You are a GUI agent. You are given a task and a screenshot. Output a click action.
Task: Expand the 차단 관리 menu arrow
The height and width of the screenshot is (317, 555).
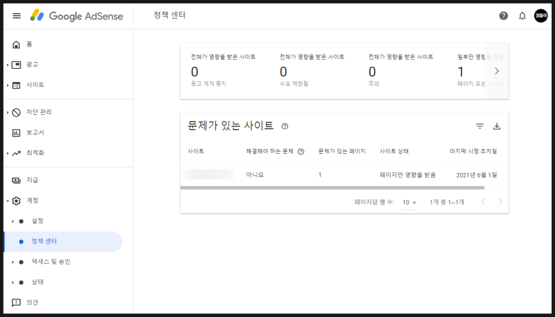tap(8, 113)
